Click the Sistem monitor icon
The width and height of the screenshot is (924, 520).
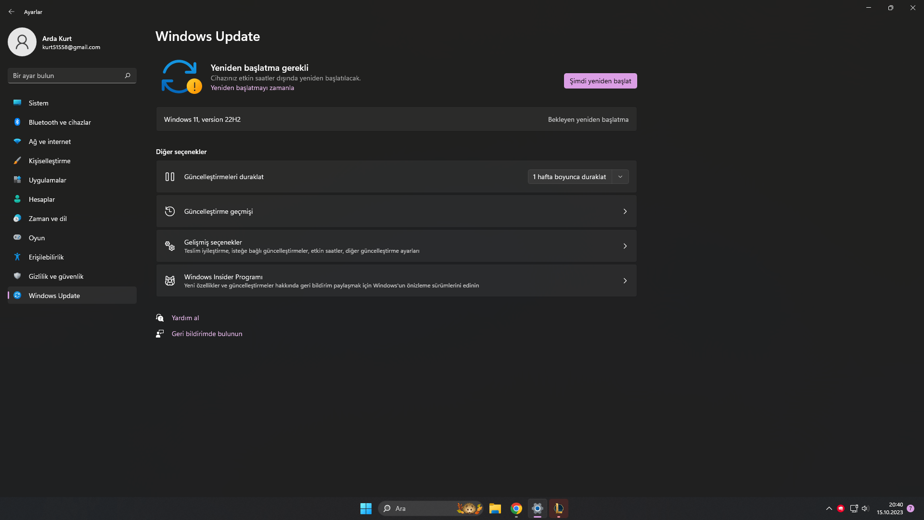coord(17,103)
